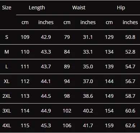Click the 102 cm waist value
The image size is (140, 133).
[67, 111]
